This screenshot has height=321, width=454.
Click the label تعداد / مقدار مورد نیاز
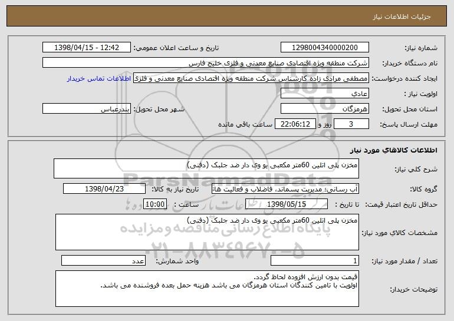404,261
